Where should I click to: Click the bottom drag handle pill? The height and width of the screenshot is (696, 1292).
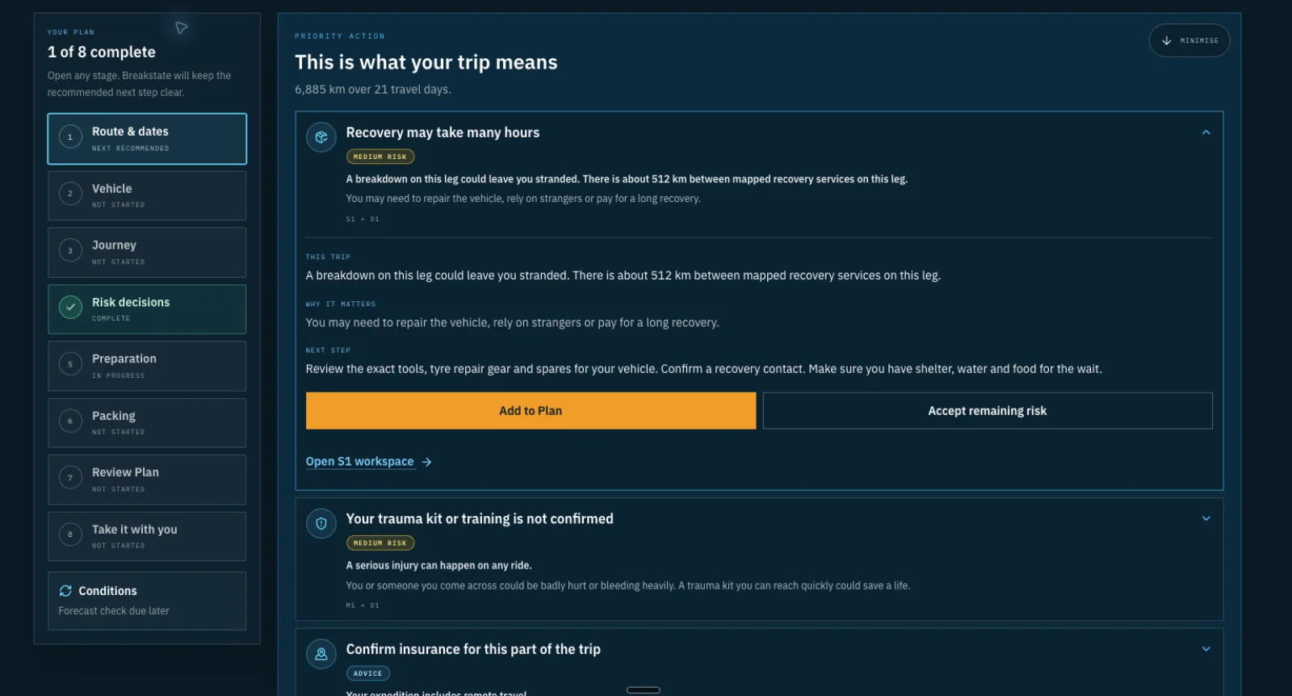pos(644,690)
